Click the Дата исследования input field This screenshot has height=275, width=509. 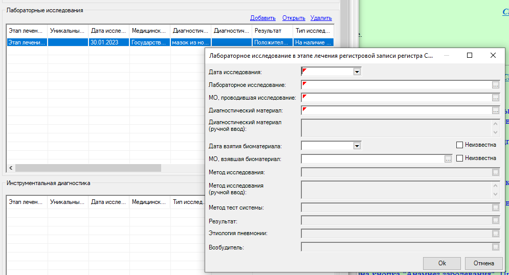pos(327,72)
